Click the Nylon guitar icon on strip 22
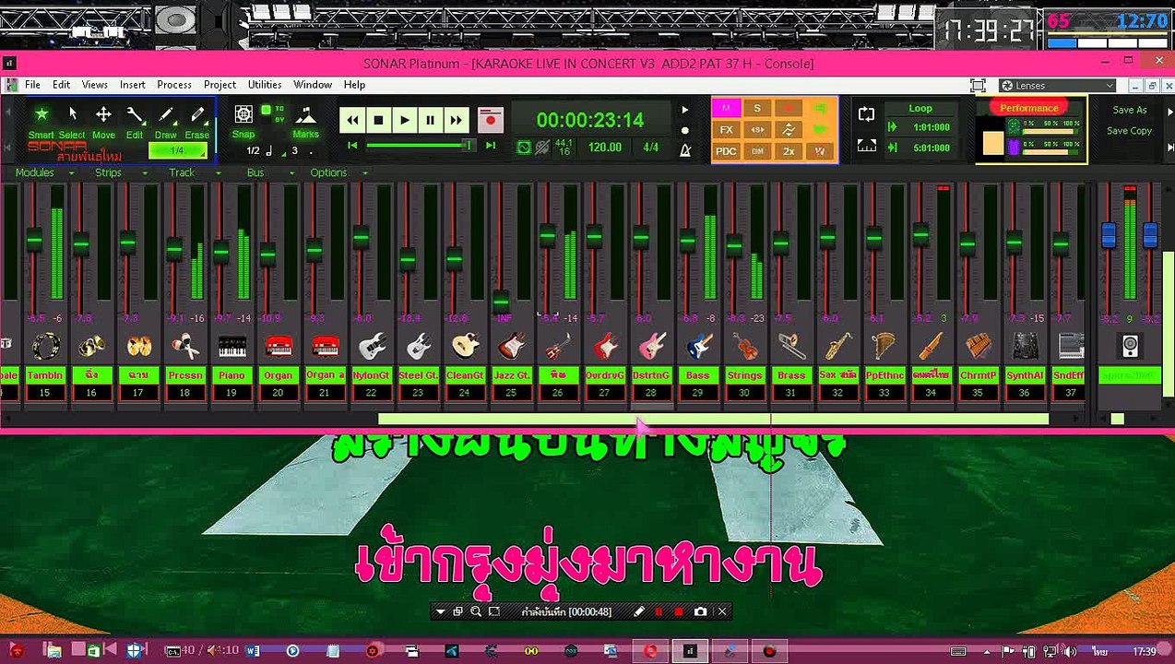Viewport: 1175px width, 664px height. click(x=372, y=346)
